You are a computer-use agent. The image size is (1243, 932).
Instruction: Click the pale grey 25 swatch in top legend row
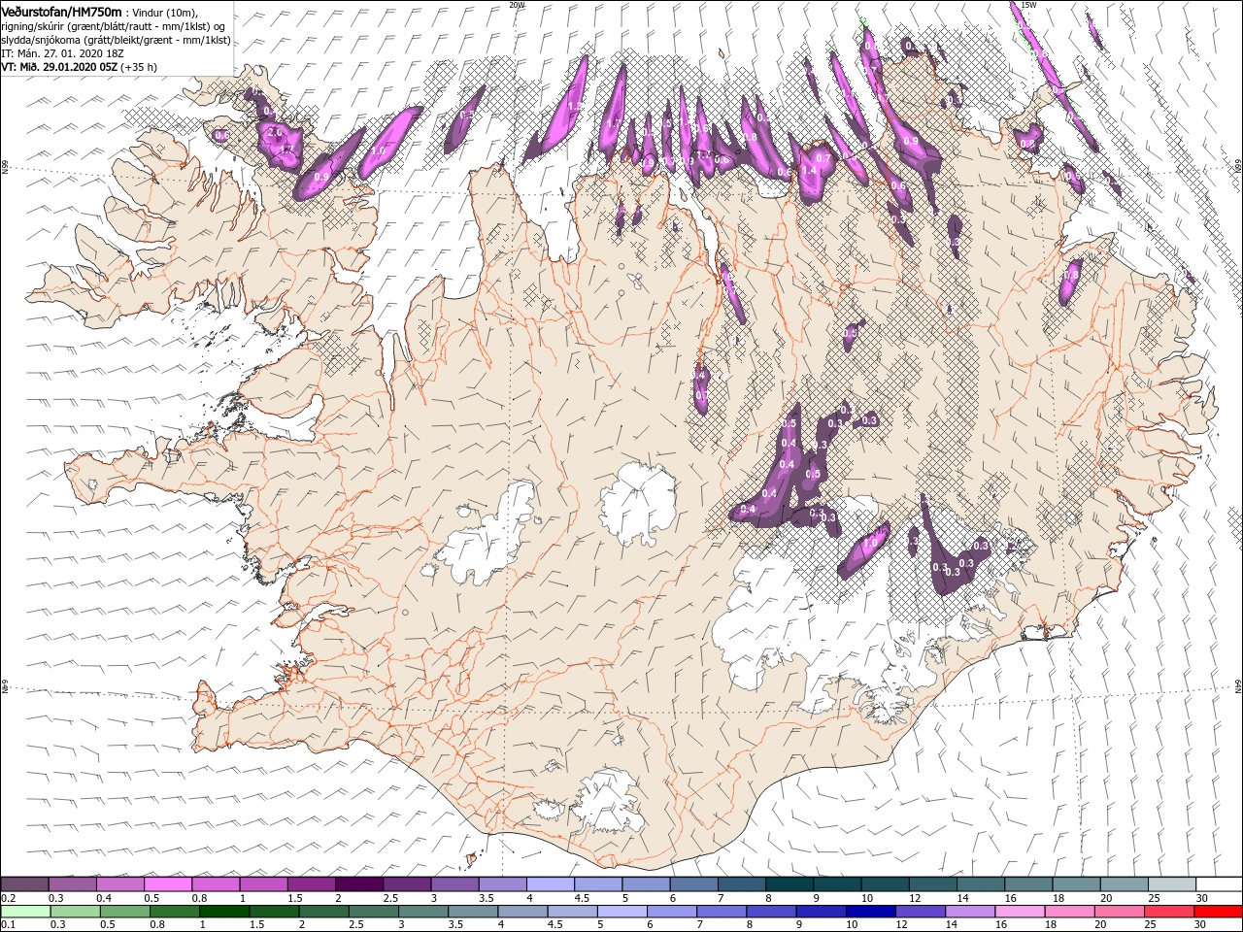coord(1170,884)
